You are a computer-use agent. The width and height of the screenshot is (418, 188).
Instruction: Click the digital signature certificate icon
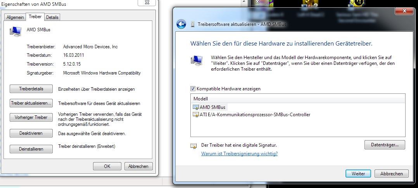193,146
